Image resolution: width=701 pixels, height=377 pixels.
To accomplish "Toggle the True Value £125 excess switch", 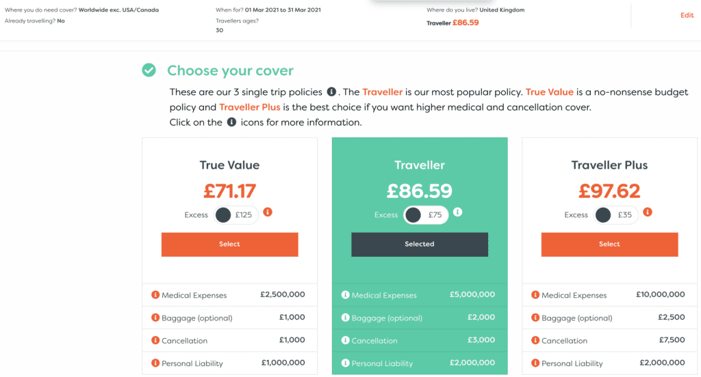I will [233, 215].
